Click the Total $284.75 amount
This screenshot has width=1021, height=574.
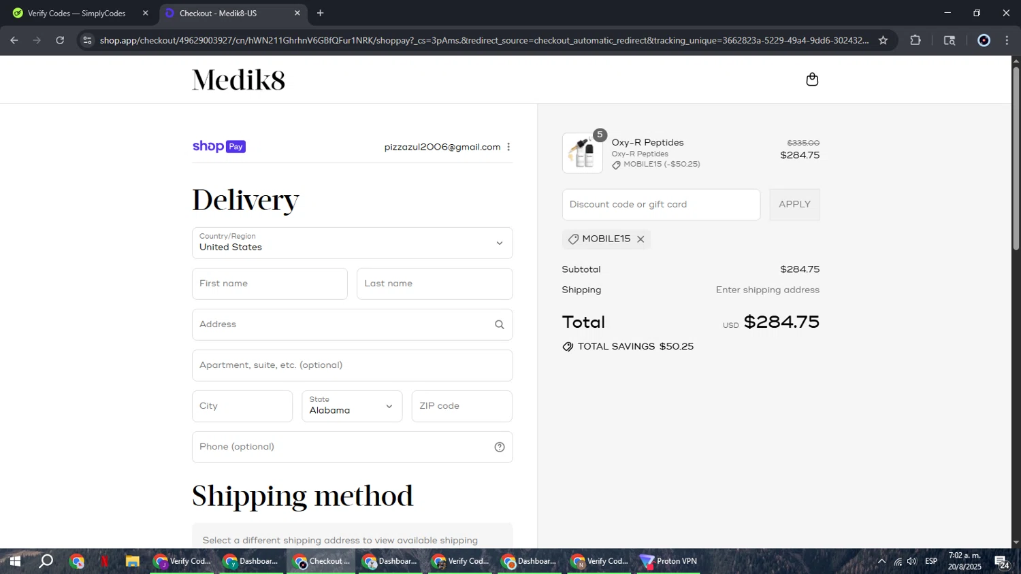[x=781, y=322]
